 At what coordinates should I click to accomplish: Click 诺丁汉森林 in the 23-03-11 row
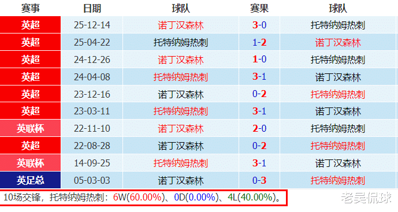click(338, 111)
